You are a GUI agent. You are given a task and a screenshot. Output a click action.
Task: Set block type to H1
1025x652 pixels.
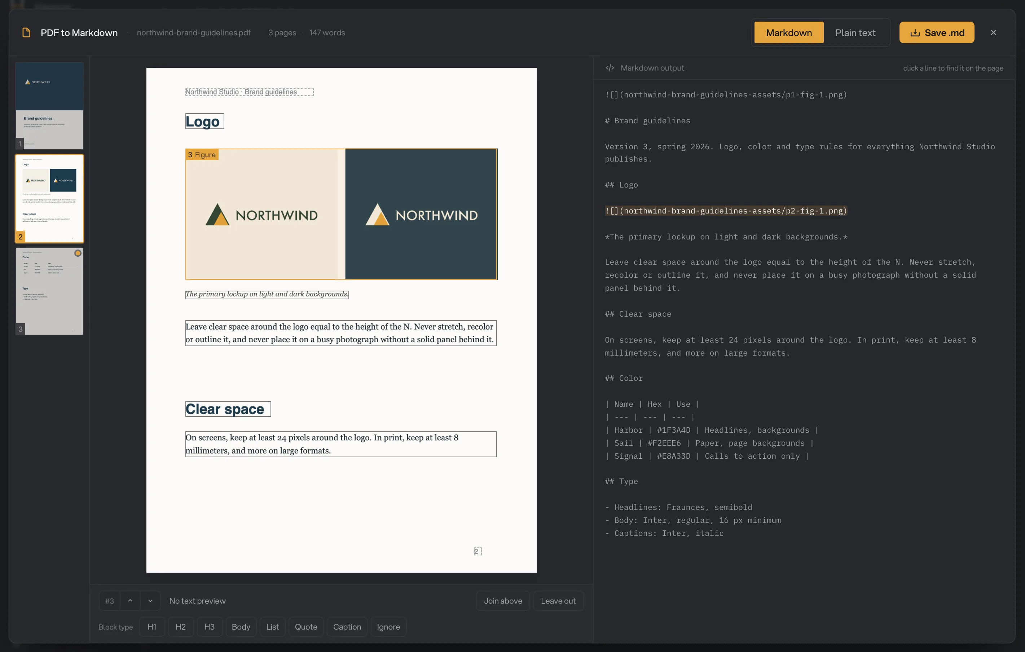point(152,626)
